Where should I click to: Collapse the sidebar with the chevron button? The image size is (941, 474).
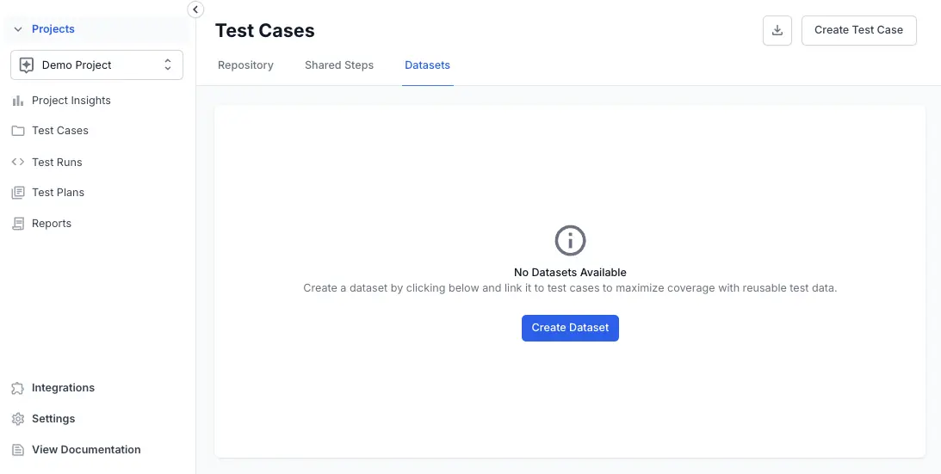tap(195, 9)
